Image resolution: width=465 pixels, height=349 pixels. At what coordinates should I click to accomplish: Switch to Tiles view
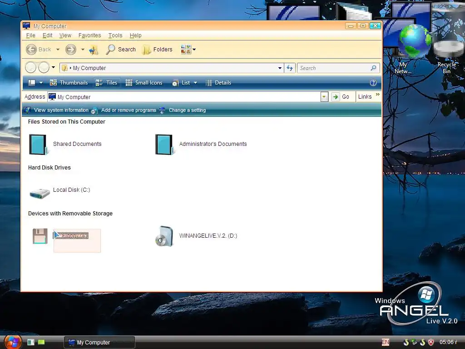point(107,83)
